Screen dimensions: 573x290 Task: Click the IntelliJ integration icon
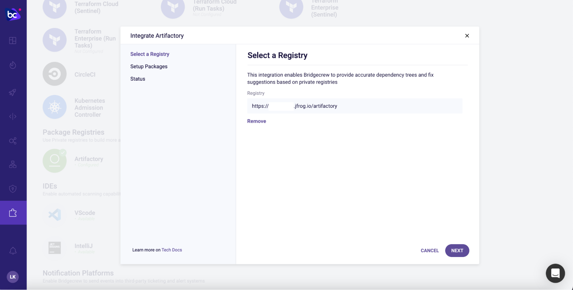[54, 248]
